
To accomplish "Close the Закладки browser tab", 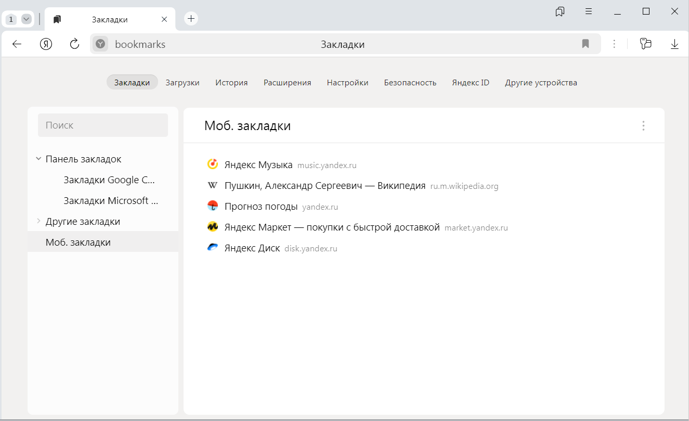I will [164, 19].
